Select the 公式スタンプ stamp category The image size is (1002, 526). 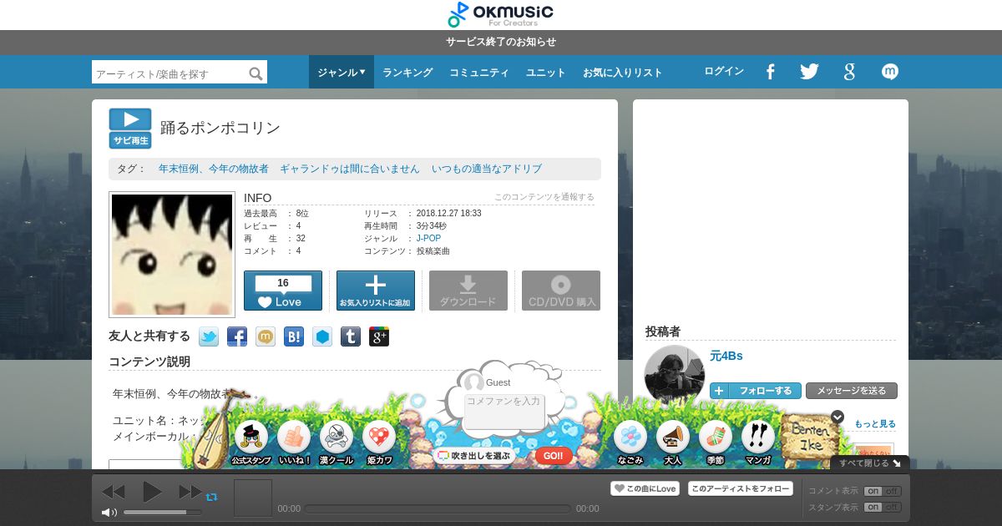pos(251,443)
